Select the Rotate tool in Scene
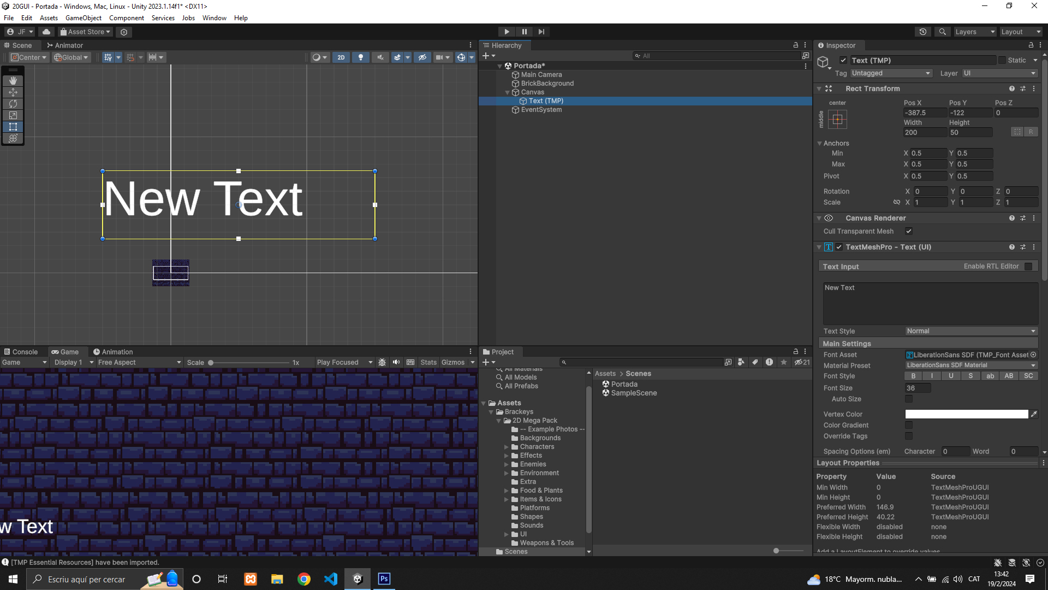Viewport: 1048px width, 590px height. (13, 104)
